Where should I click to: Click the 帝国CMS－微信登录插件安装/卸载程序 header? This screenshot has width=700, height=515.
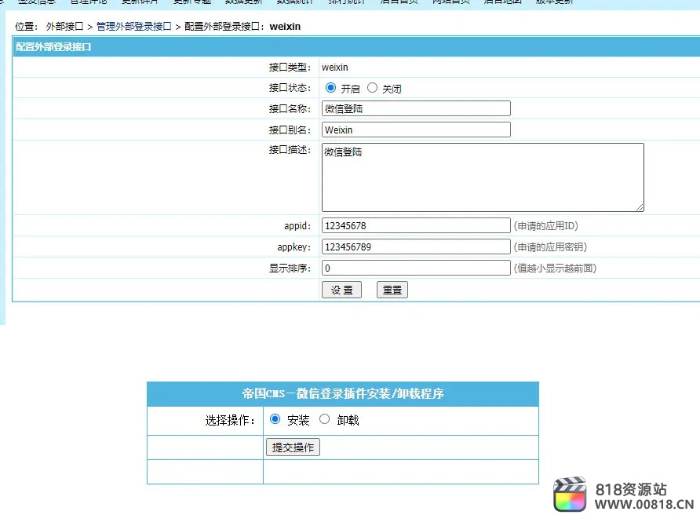pyautogui.click(x=343, y=393)
